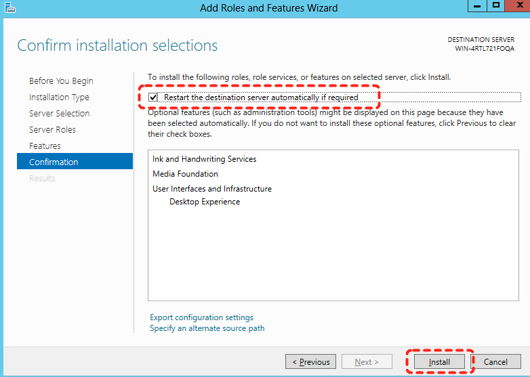Toggle restart destination server automatically checkbox
Screen dimensions: 530x377
153,97
